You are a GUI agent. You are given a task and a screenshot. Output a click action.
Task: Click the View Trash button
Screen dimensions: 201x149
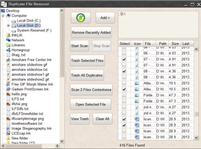coord(80,119)
